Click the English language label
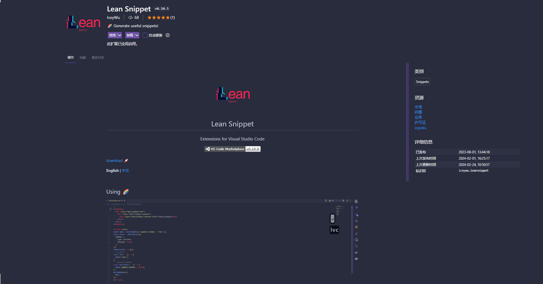This screenshot has height=284, width=543. click(x=112, y=171)
